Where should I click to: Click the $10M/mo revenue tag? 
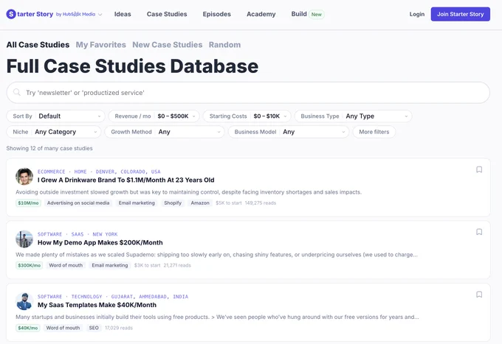[28, 203]
